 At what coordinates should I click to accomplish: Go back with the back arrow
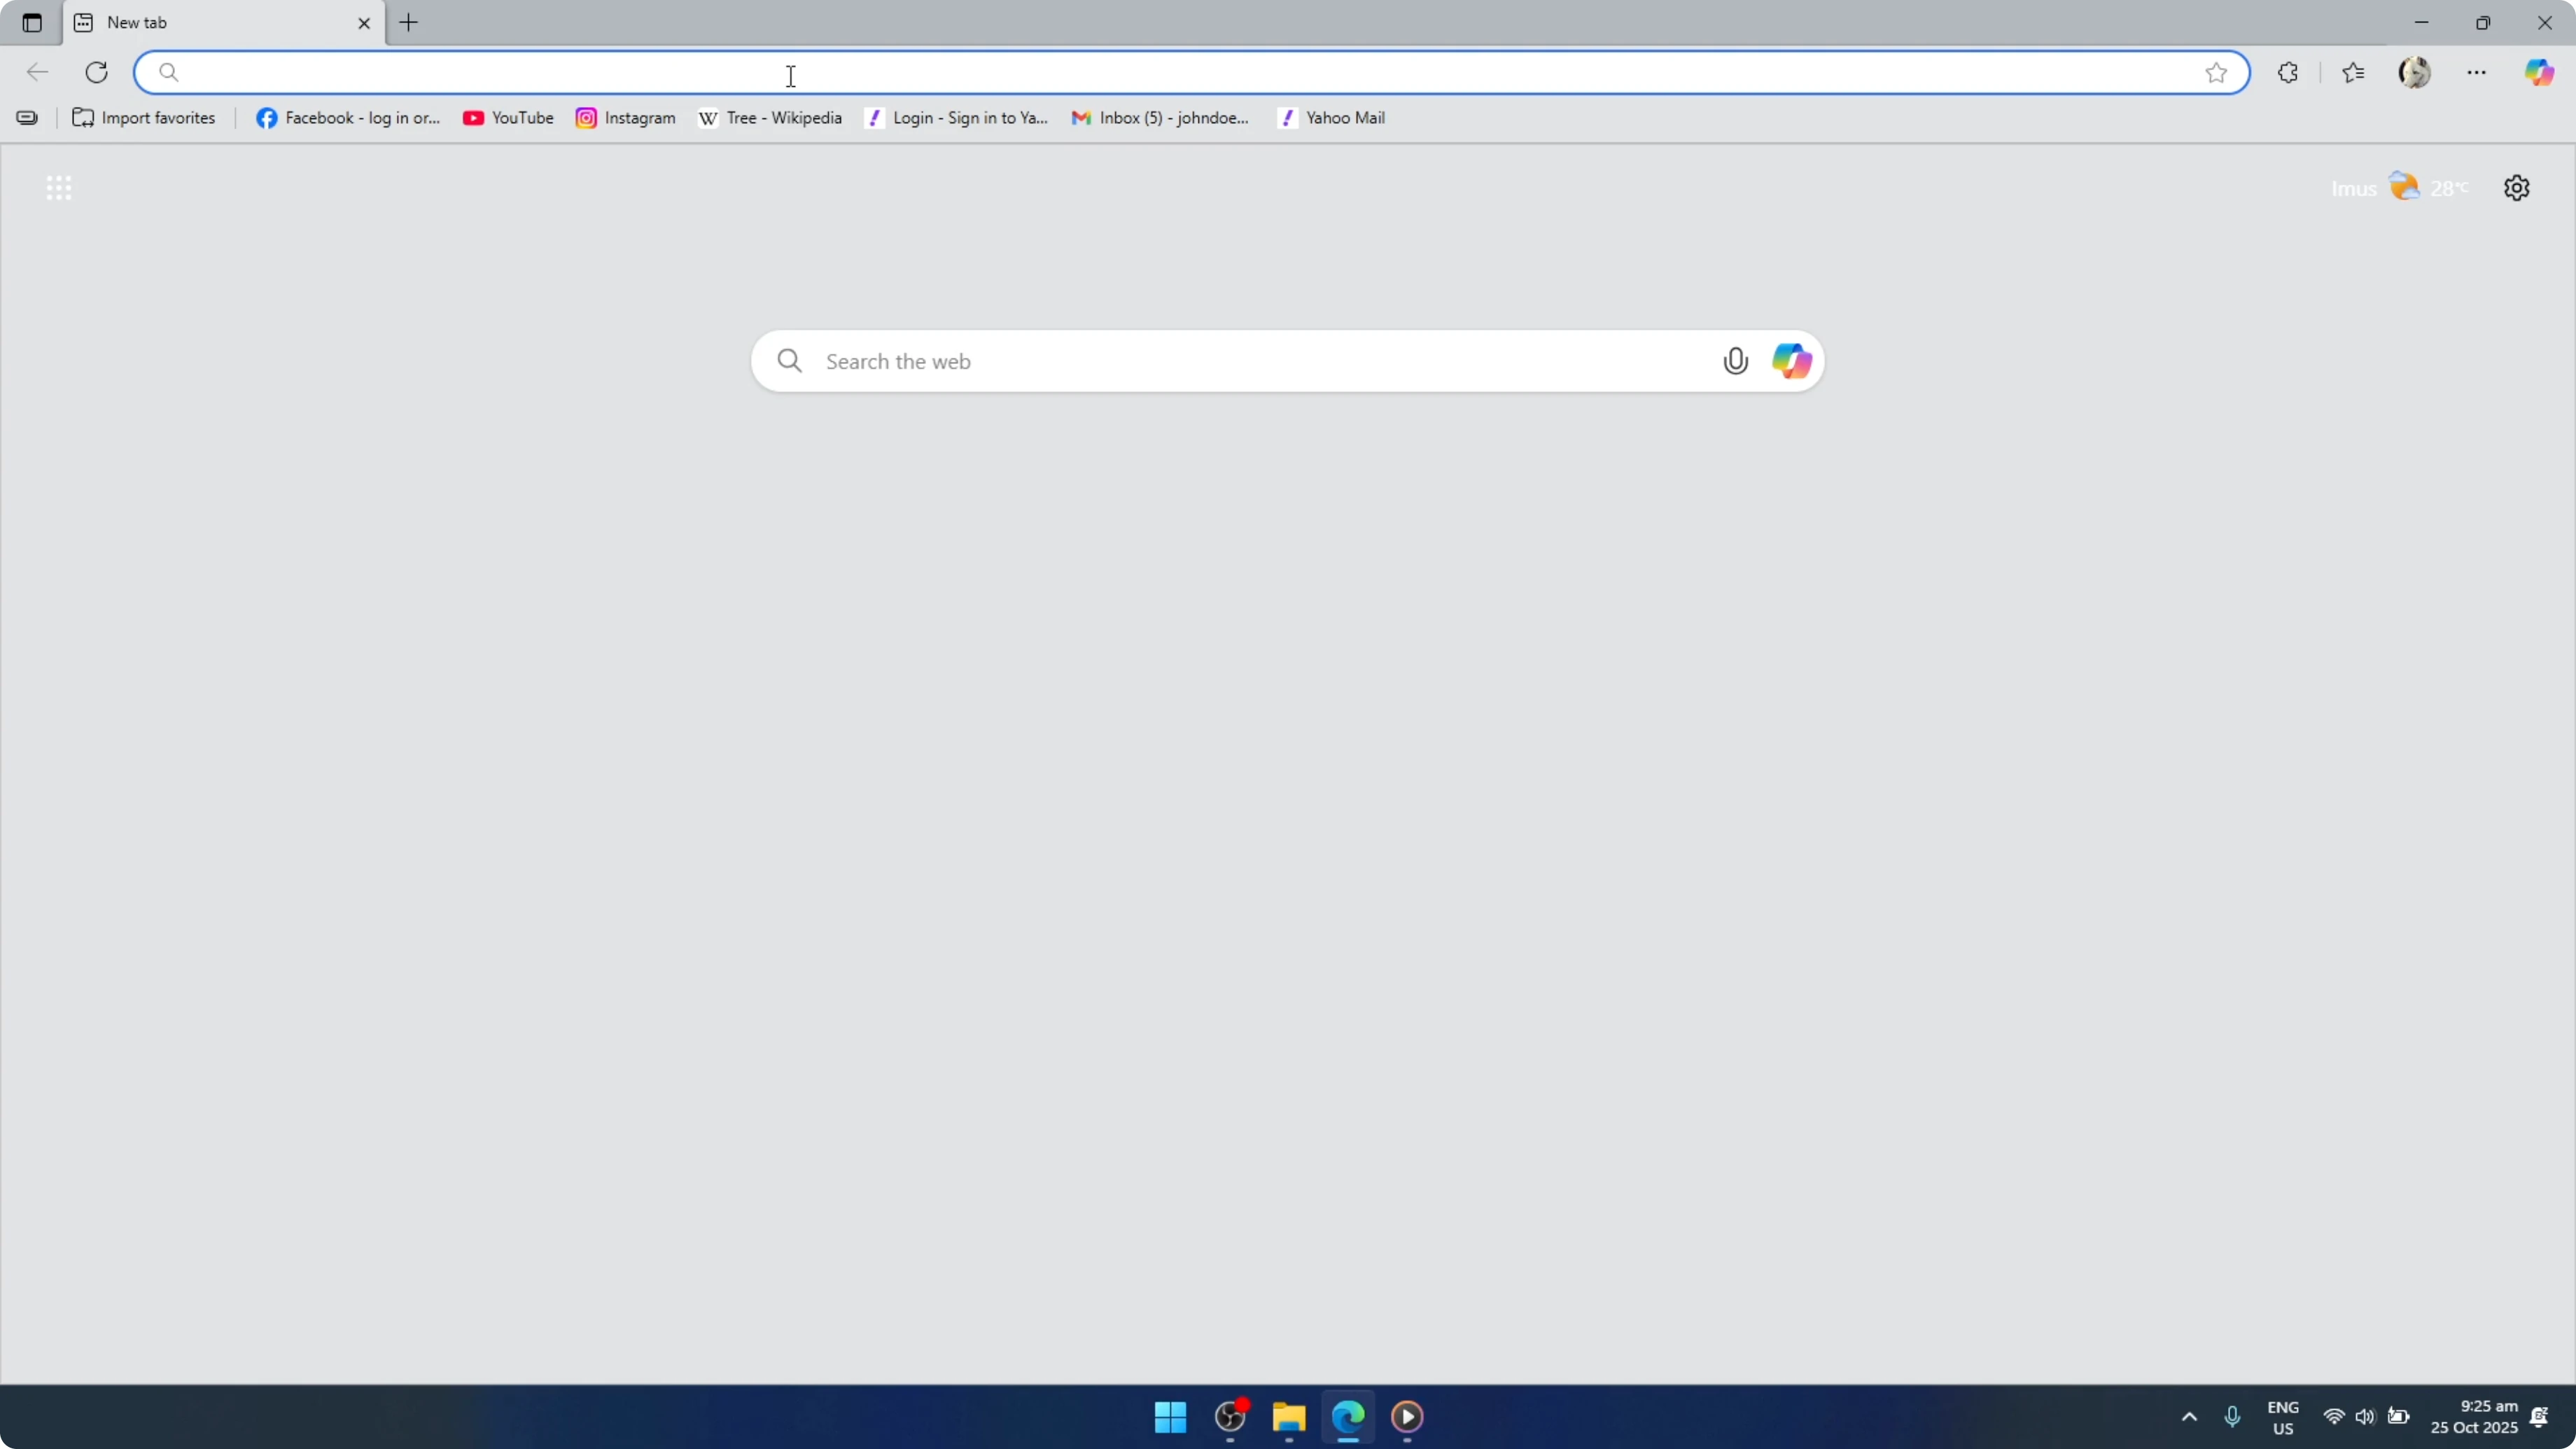click(x=37, y=72)
